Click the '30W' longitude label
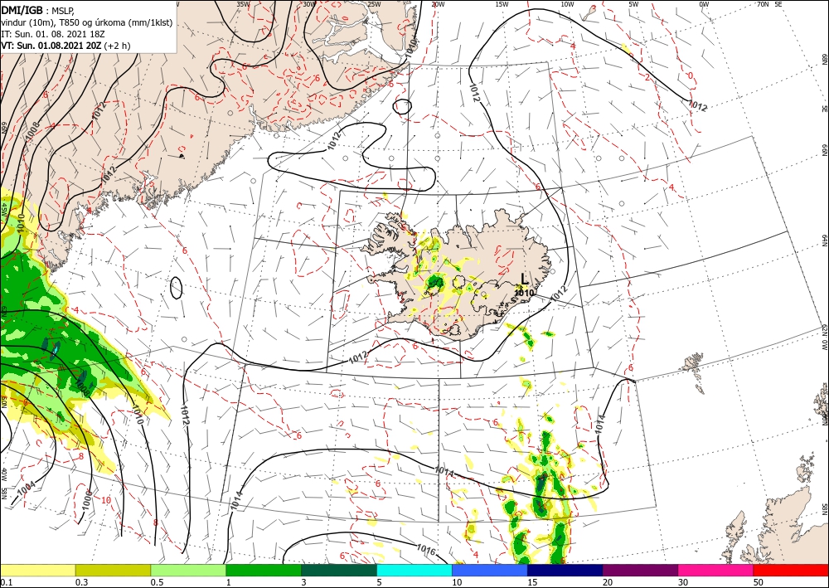The width and height of the screenshot is (829, 588). 308,3
